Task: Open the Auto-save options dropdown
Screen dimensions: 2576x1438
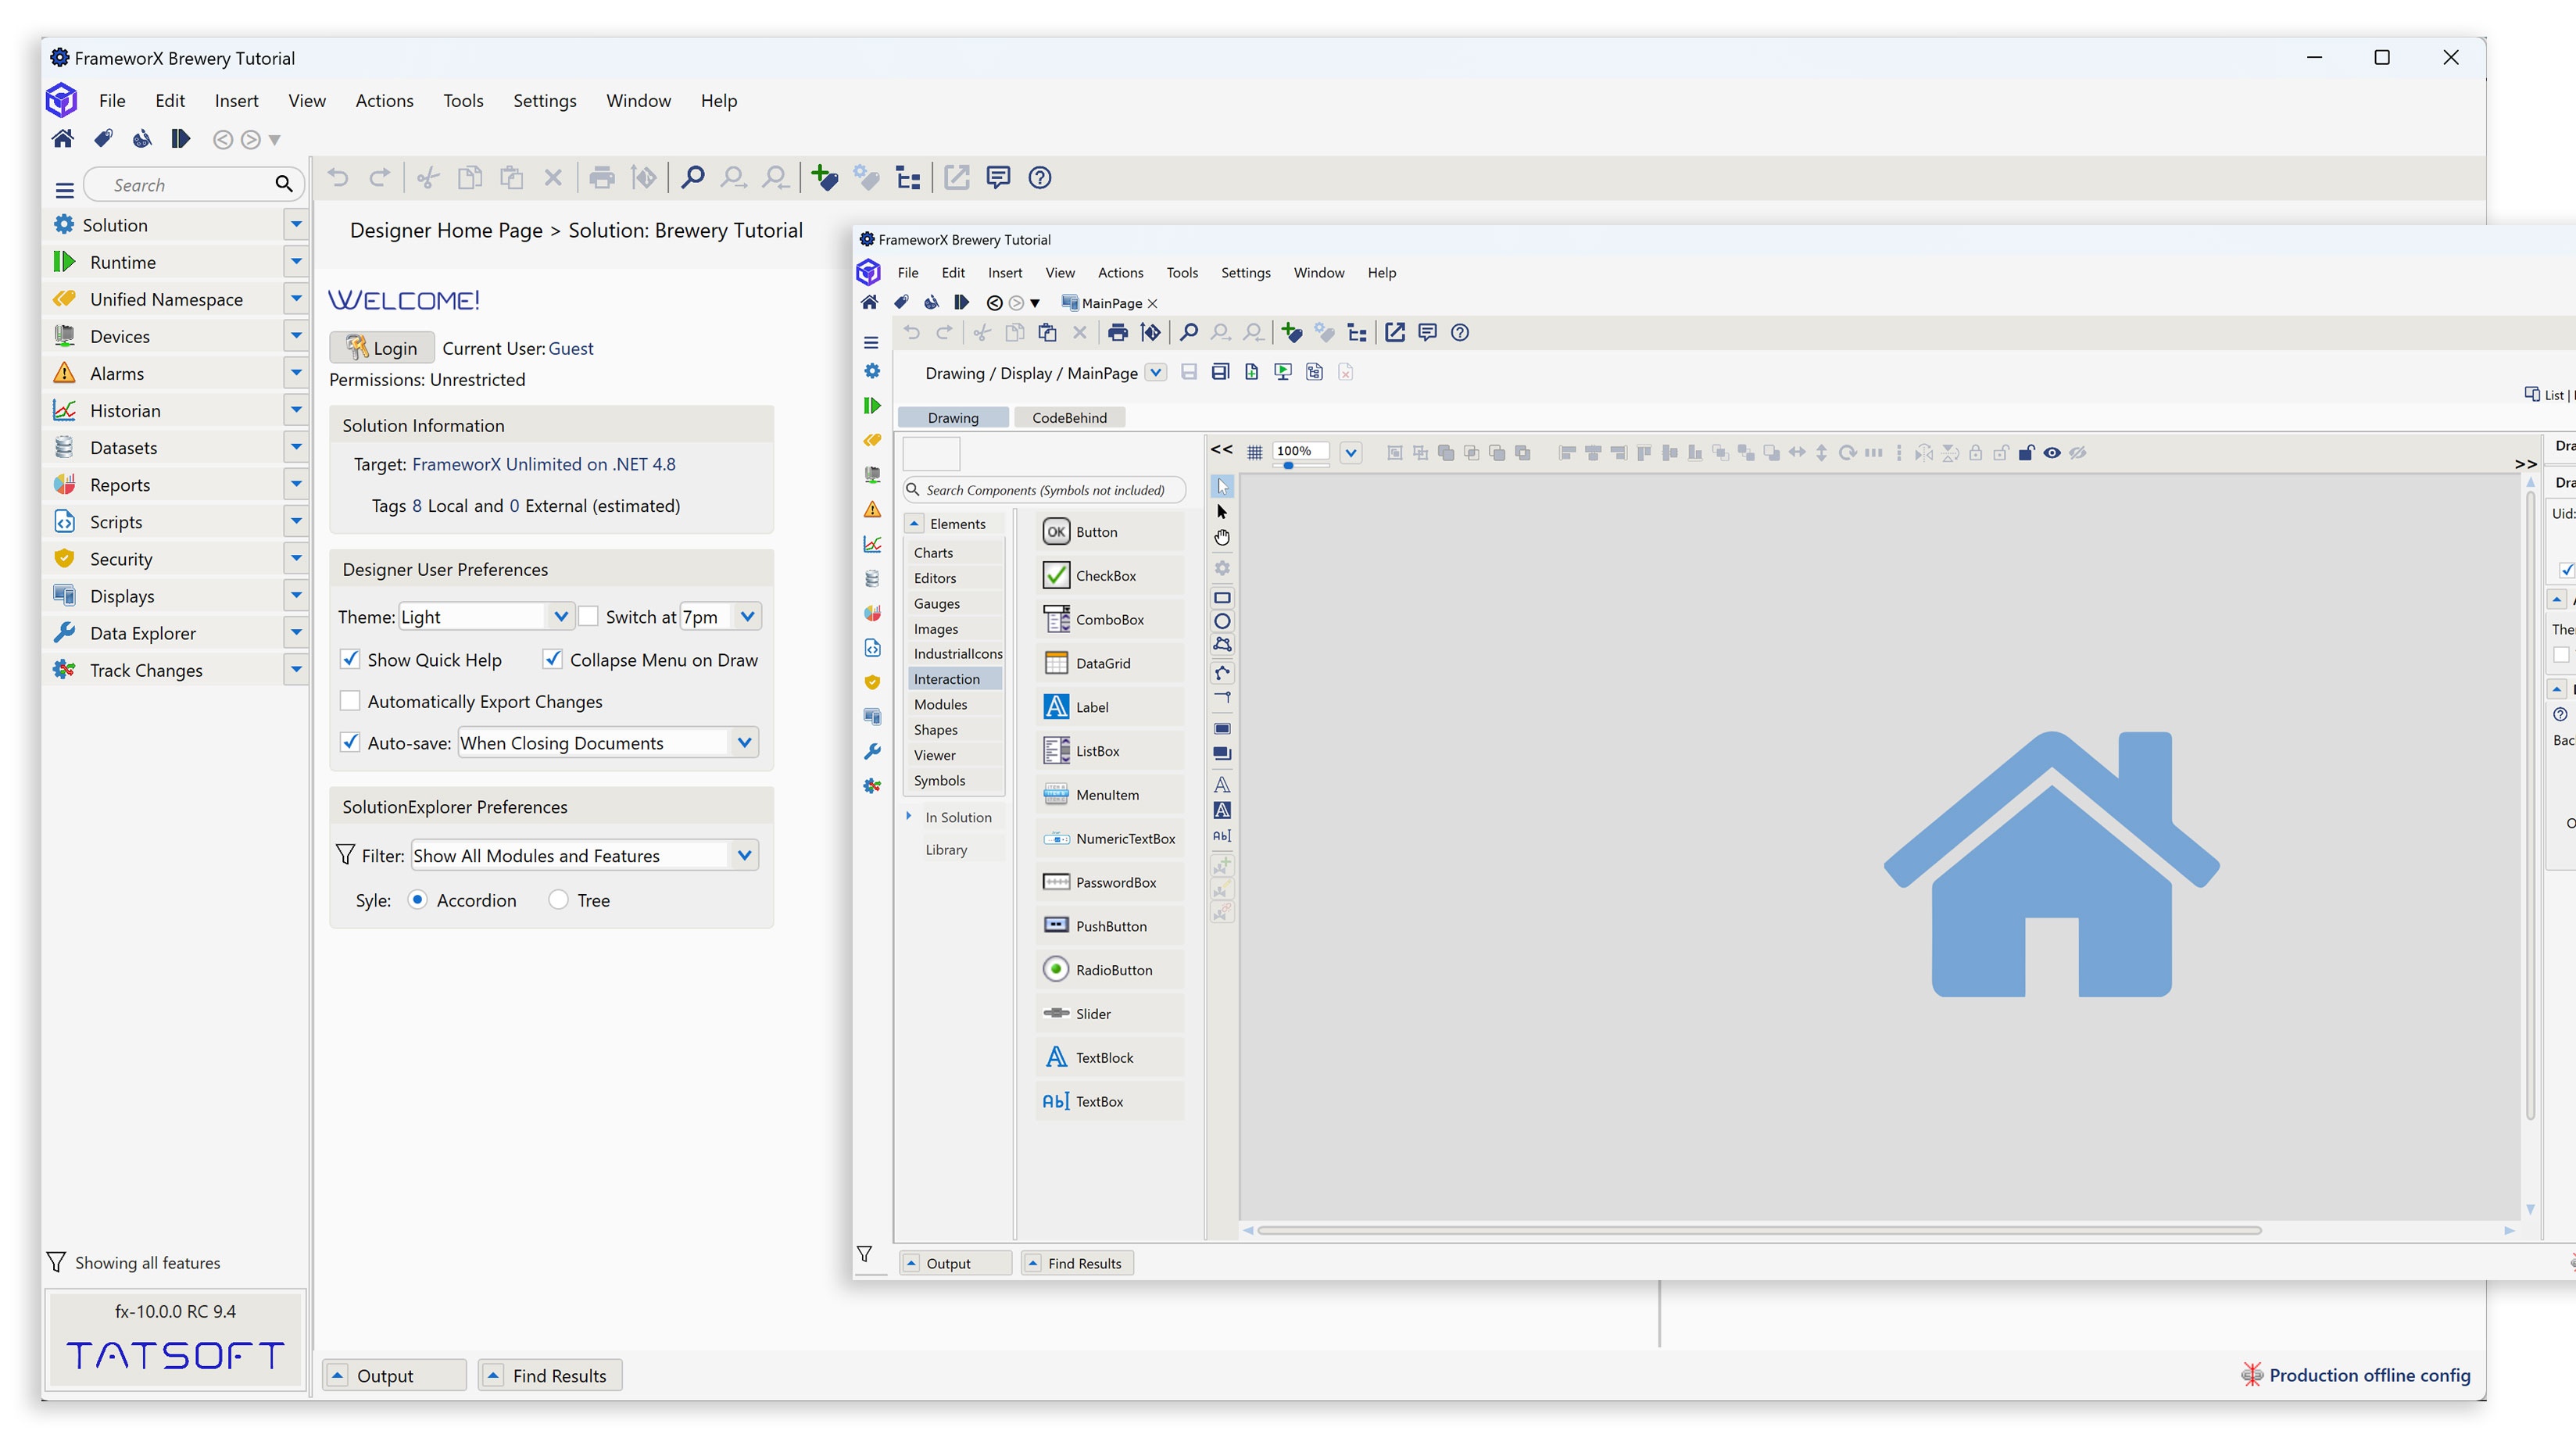Action: (x=744, y=743)
